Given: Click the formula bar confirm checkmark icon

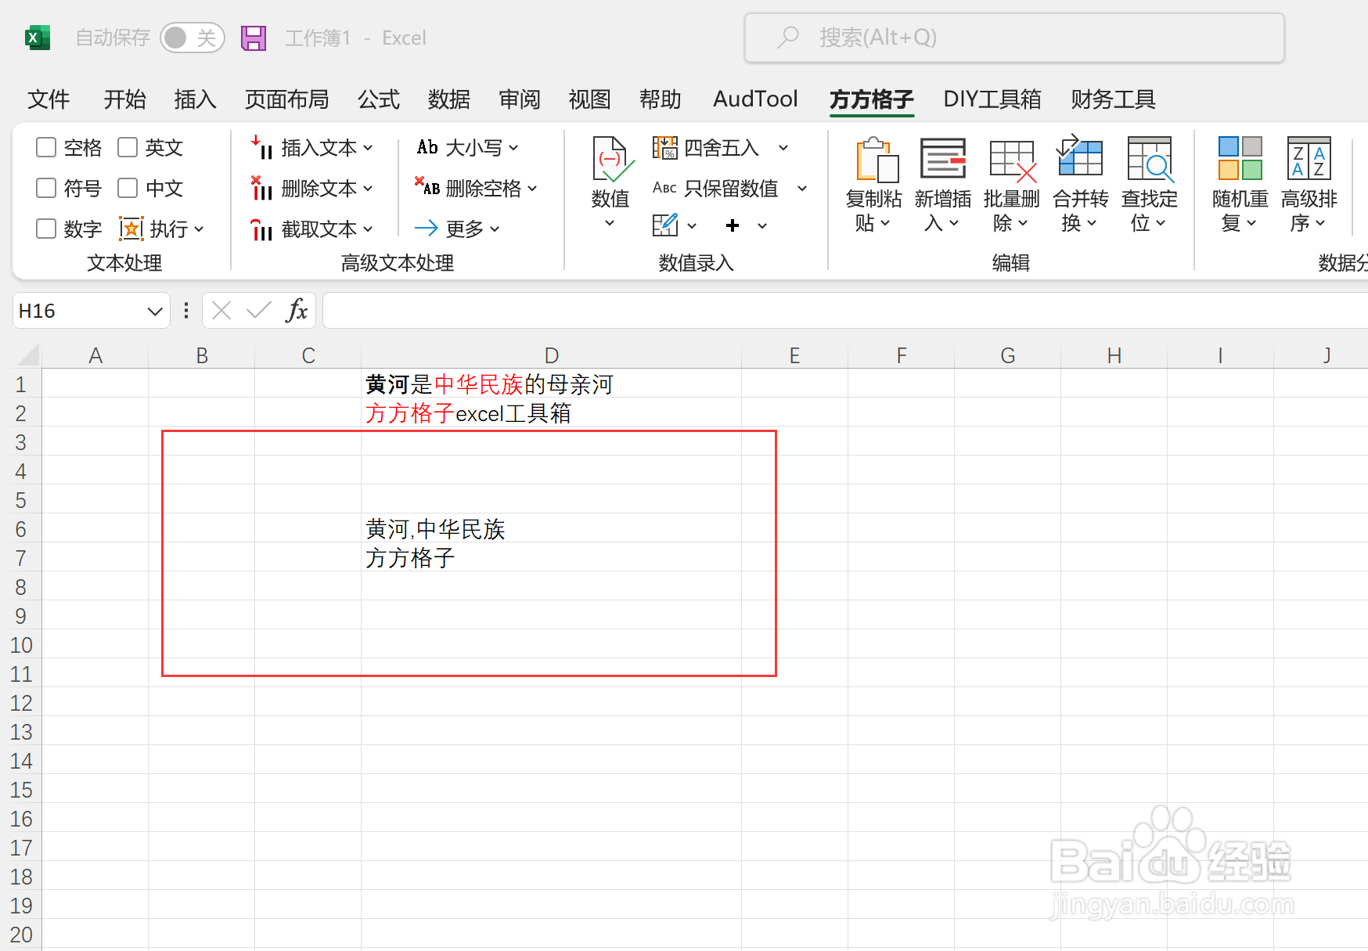Looking at the screenshot, I should pos(258,311).
